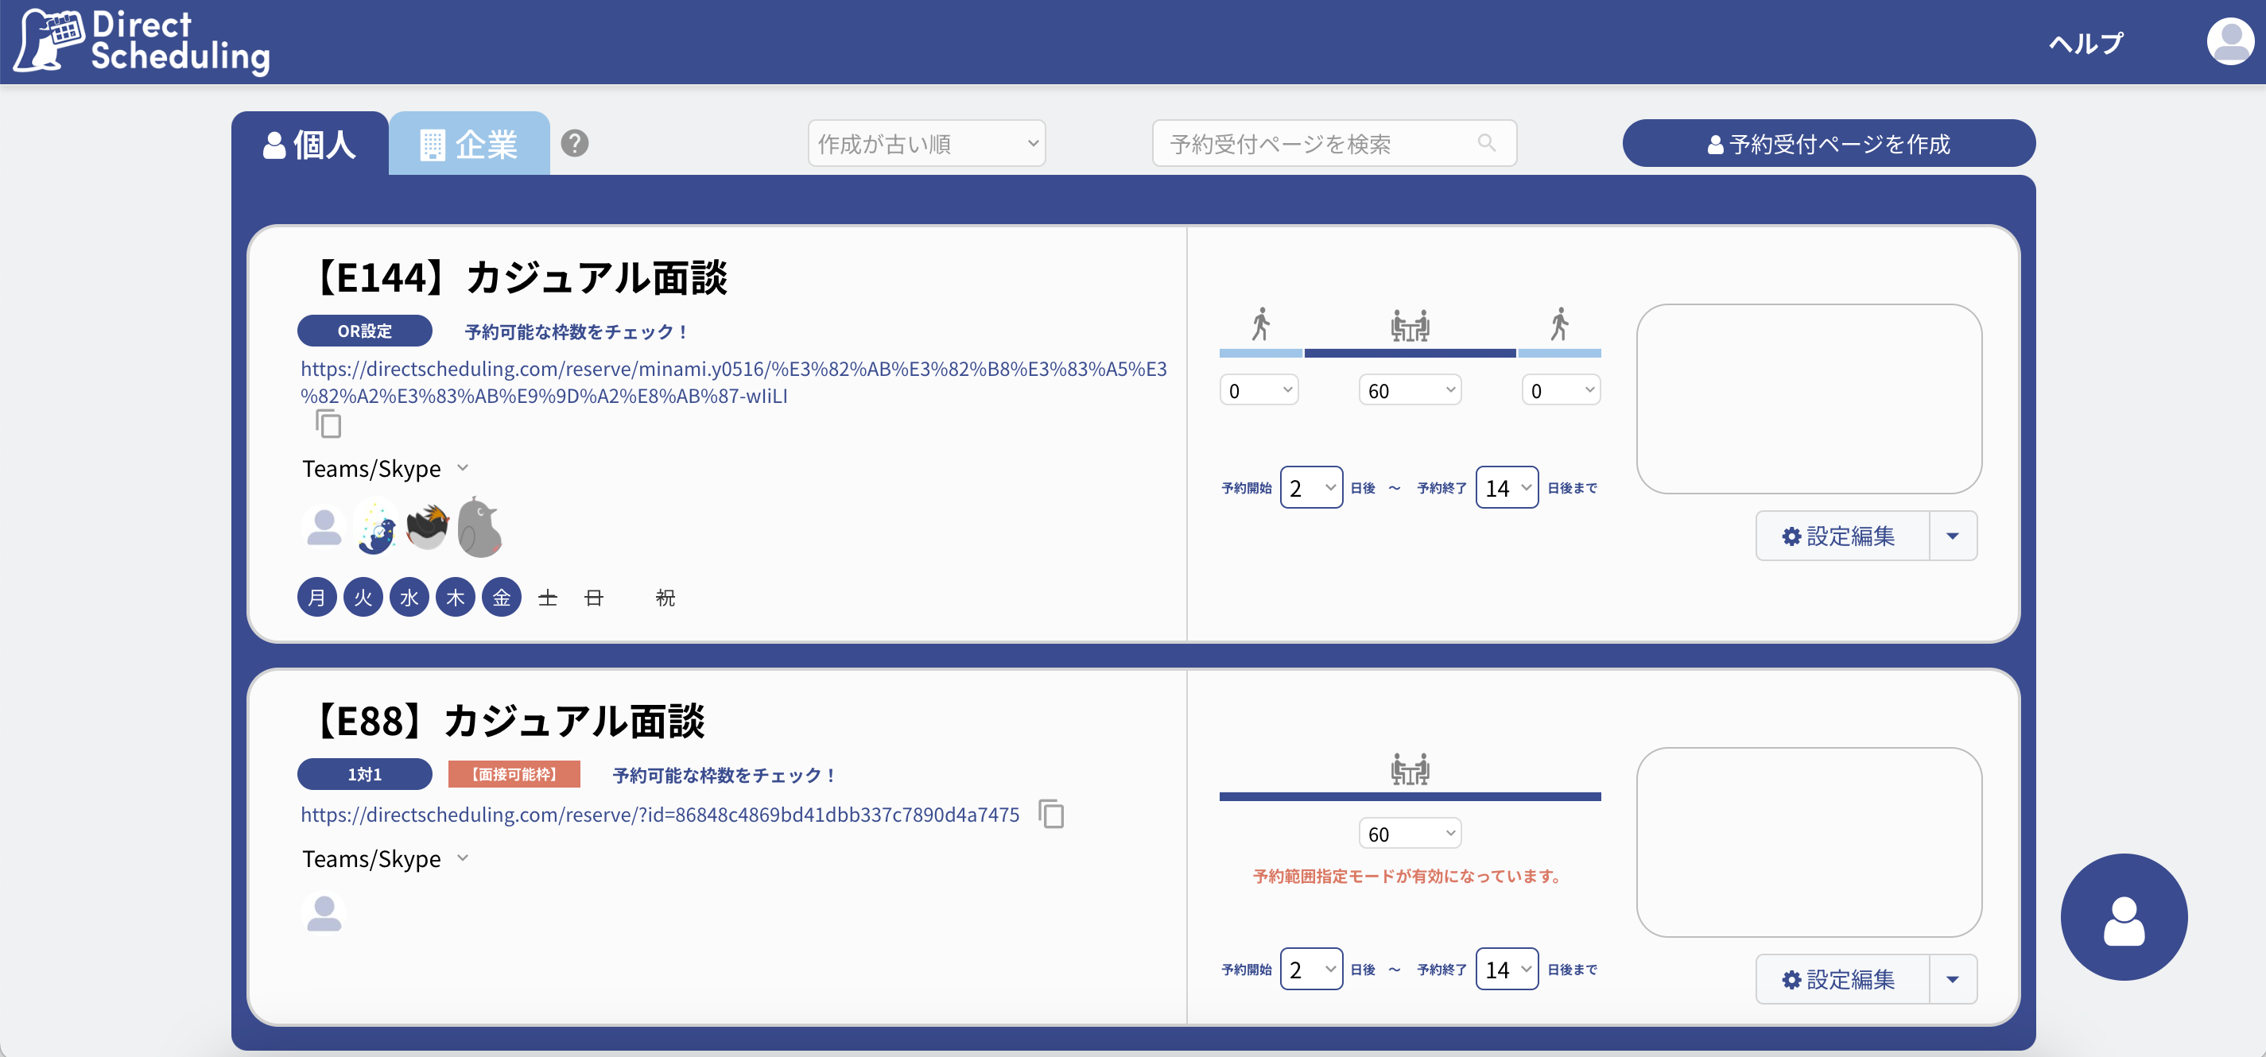
Task: Enable 祝 (holidays) for E144 availability
Action: click(664, 598)
